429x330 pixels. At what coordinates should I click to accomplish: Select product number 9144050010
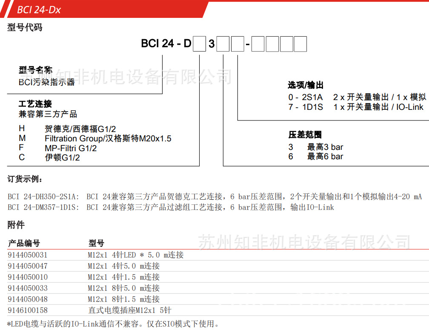point(28,277)
